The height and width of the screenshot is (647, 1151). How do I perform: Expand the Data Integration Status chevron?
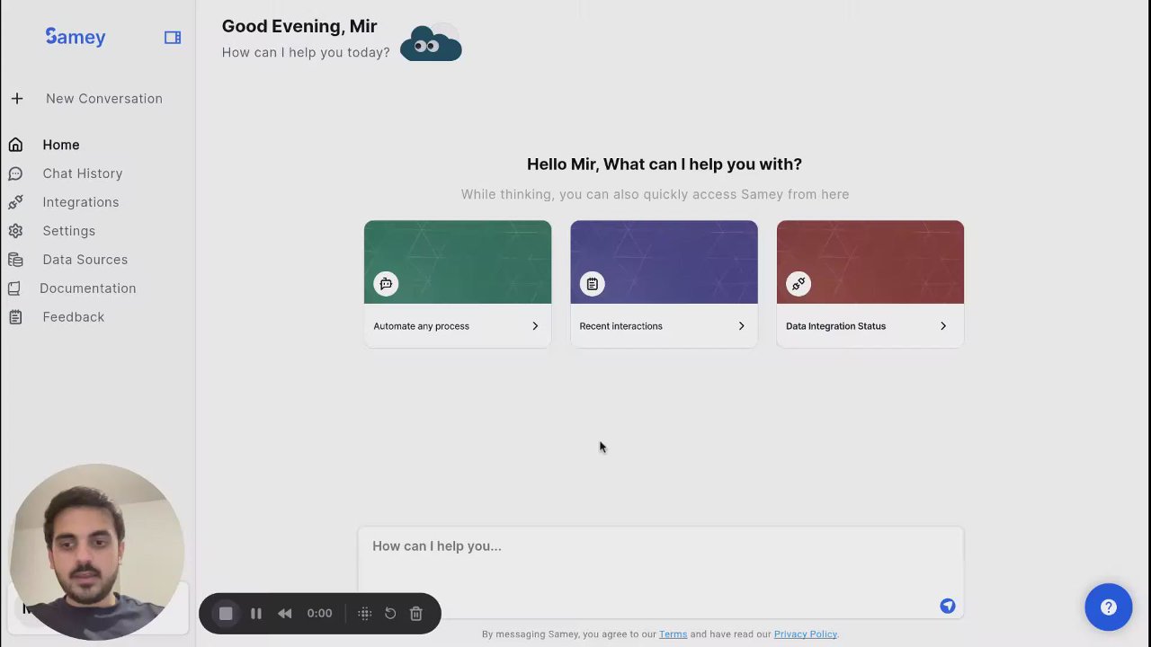[x=943, y=326]
